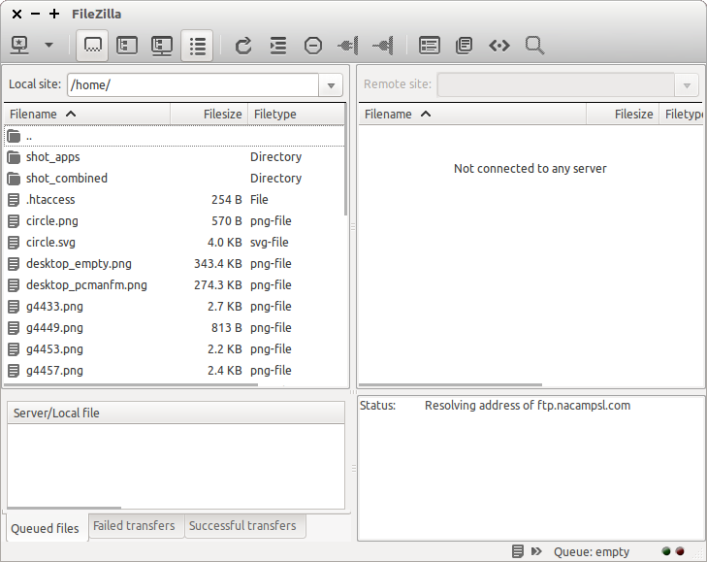Select desktop_empty.png in local list
This screenshot has height=562, width=707.
[174, 264]
